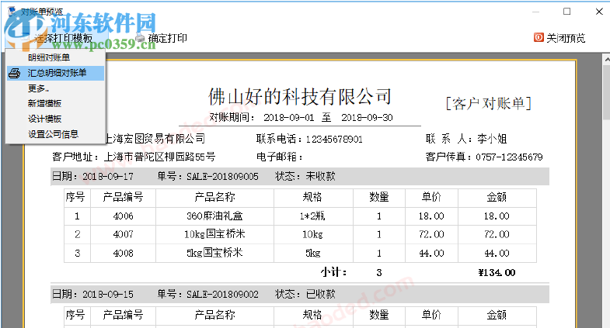Click the first table's 金额 column header
Viewport: 610px width, 328px height.
(497, 197)
